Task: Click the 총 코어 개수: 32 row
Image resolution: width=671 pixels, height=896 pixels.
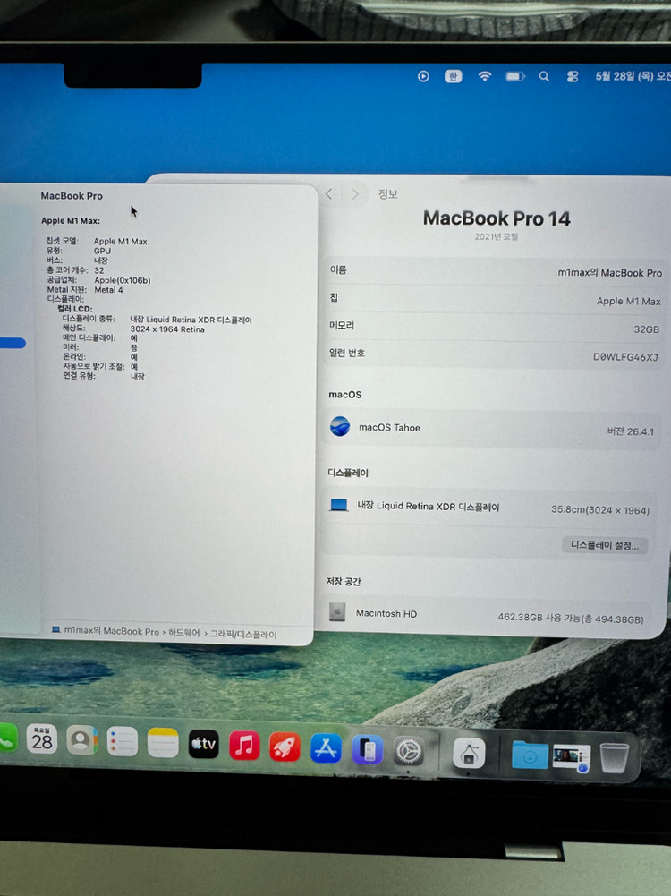Action: pyautogui.click(x=75, y=270)
